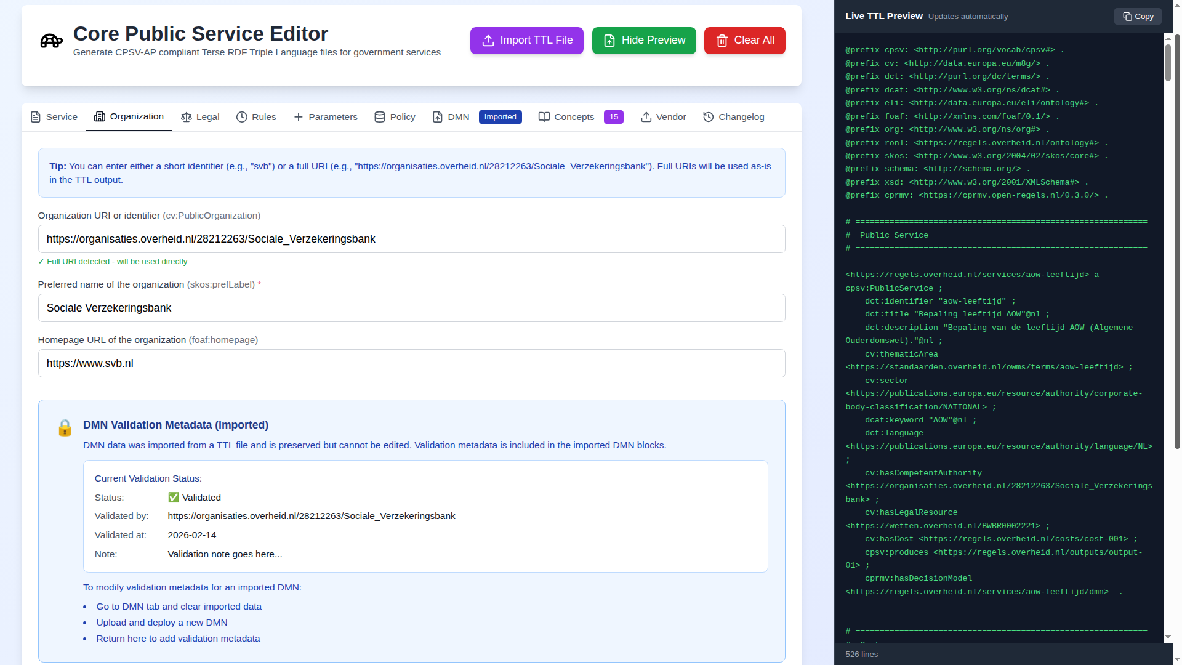Click the clock icon on the Rules tab
This screenshot has height=665, width=1182.
coord(241,117)
